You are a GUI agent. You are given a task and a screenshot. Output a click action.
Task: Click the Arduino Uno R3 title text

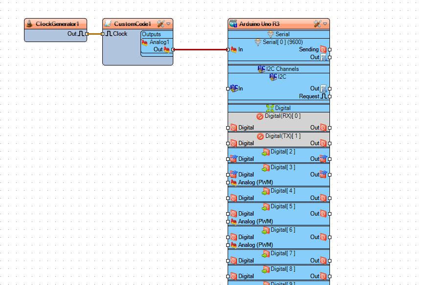[x=259, y=24]
